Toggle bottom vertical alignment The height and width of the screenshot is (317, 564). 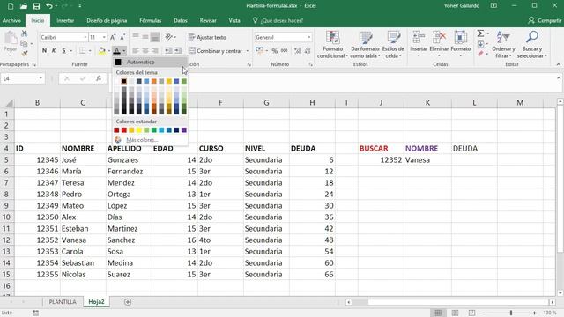tap(155, 37)
